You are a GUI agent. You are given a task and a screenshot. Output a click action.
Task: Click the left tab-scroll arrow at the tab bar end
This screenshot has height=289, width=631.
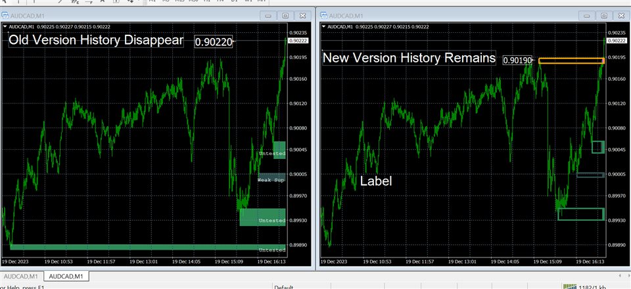coord(620,276)
